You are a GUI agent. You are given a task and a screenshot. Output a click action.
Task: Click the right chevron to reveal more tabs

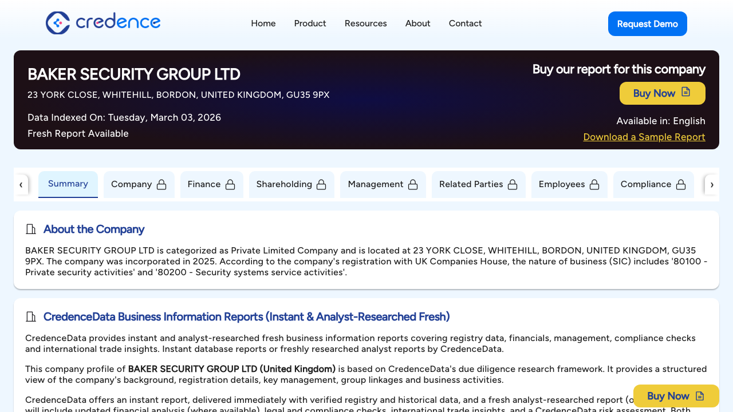coord(712,184)
